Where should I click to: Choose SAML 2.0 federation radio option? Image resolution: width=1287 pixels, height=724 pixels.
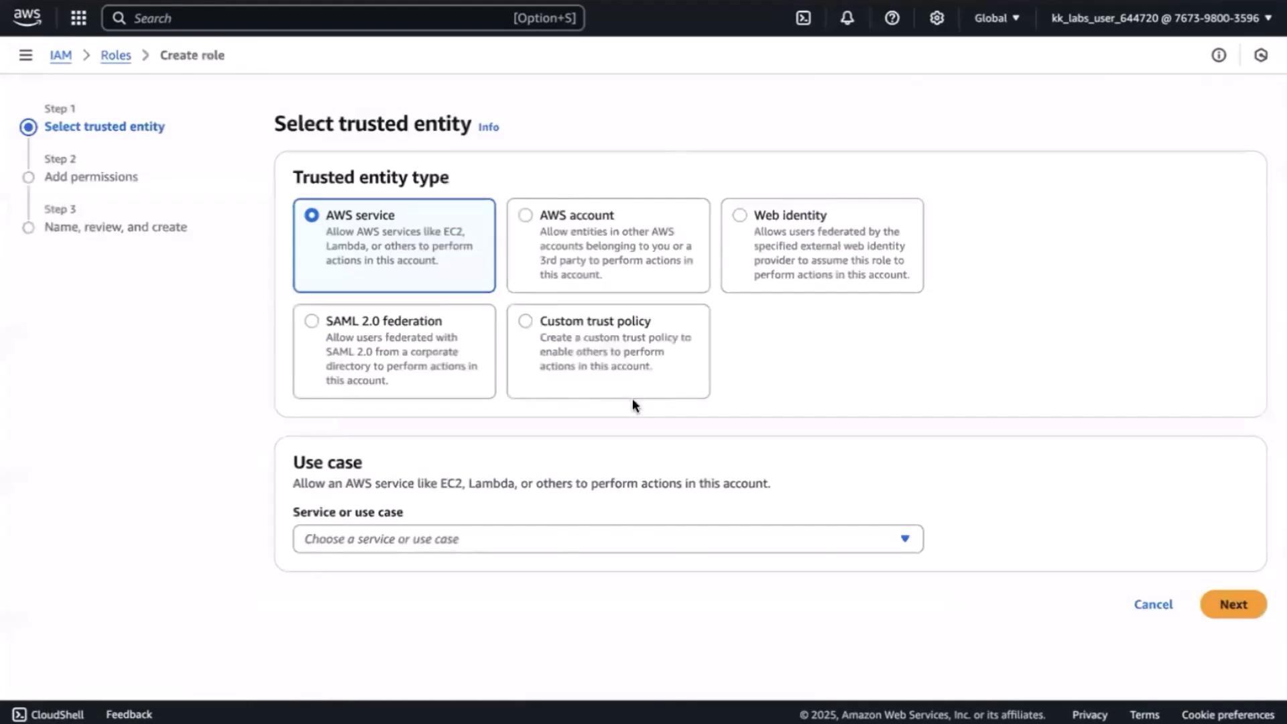point(312,321)
